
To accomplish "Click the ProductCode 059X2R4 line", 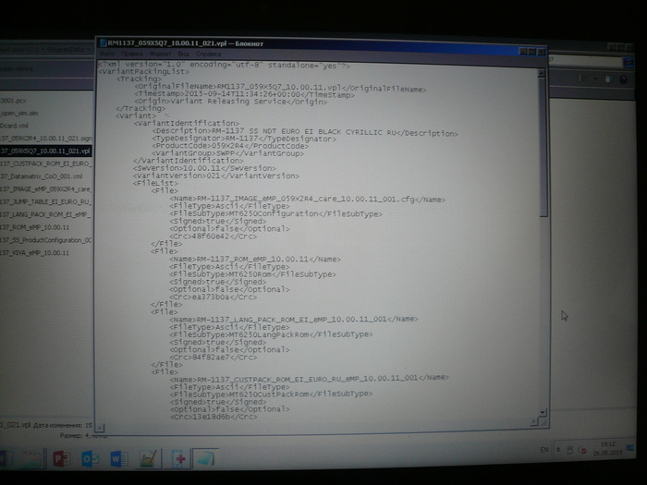I will pyautogui.click(x=230, y=146).
